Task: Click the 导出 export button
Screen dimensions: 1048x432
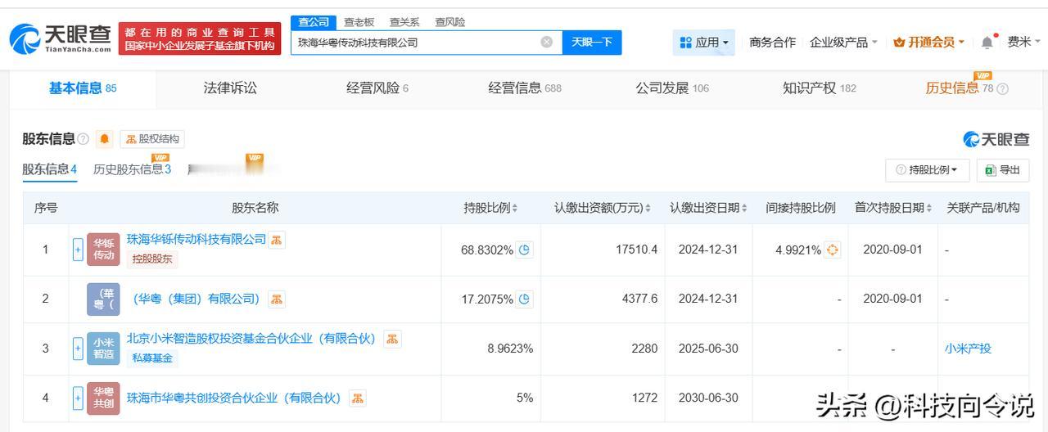Action: click(1003, 169)
